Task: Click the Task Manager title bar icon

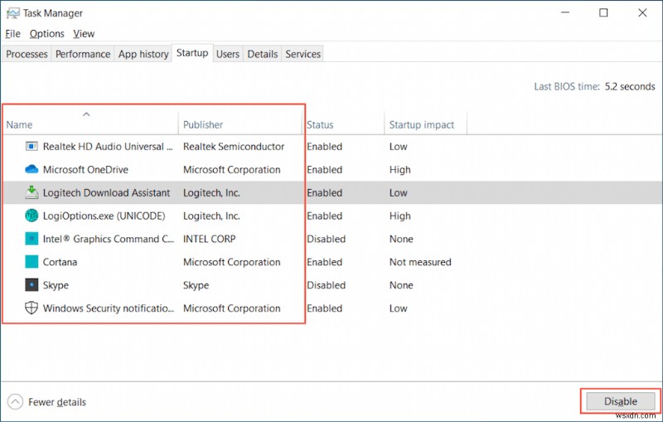Action: (x=12, y=13)
